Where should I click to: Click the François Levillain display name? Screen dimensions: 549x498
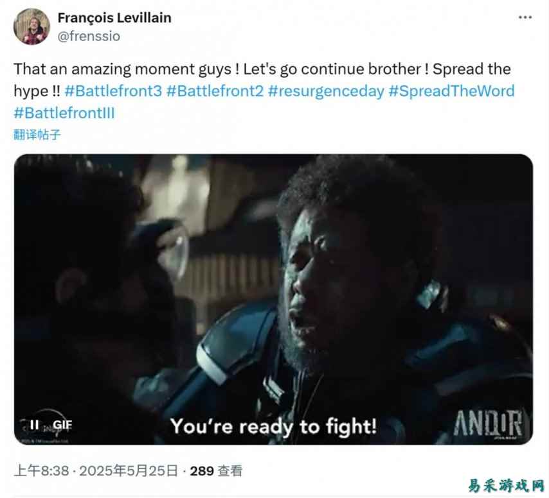click(x=114, y=17)
